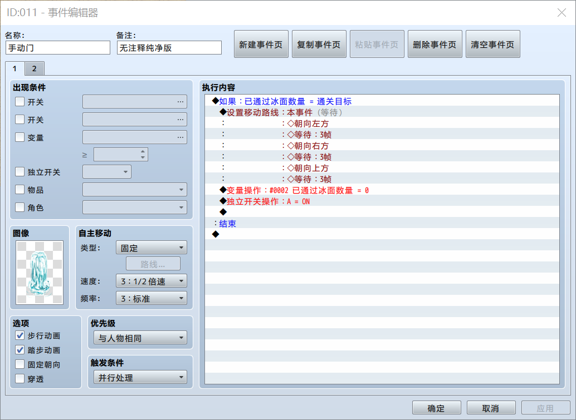Switch to event page tab 1
This screenshot has height=420, width=576.
click(x=14, y=68)
